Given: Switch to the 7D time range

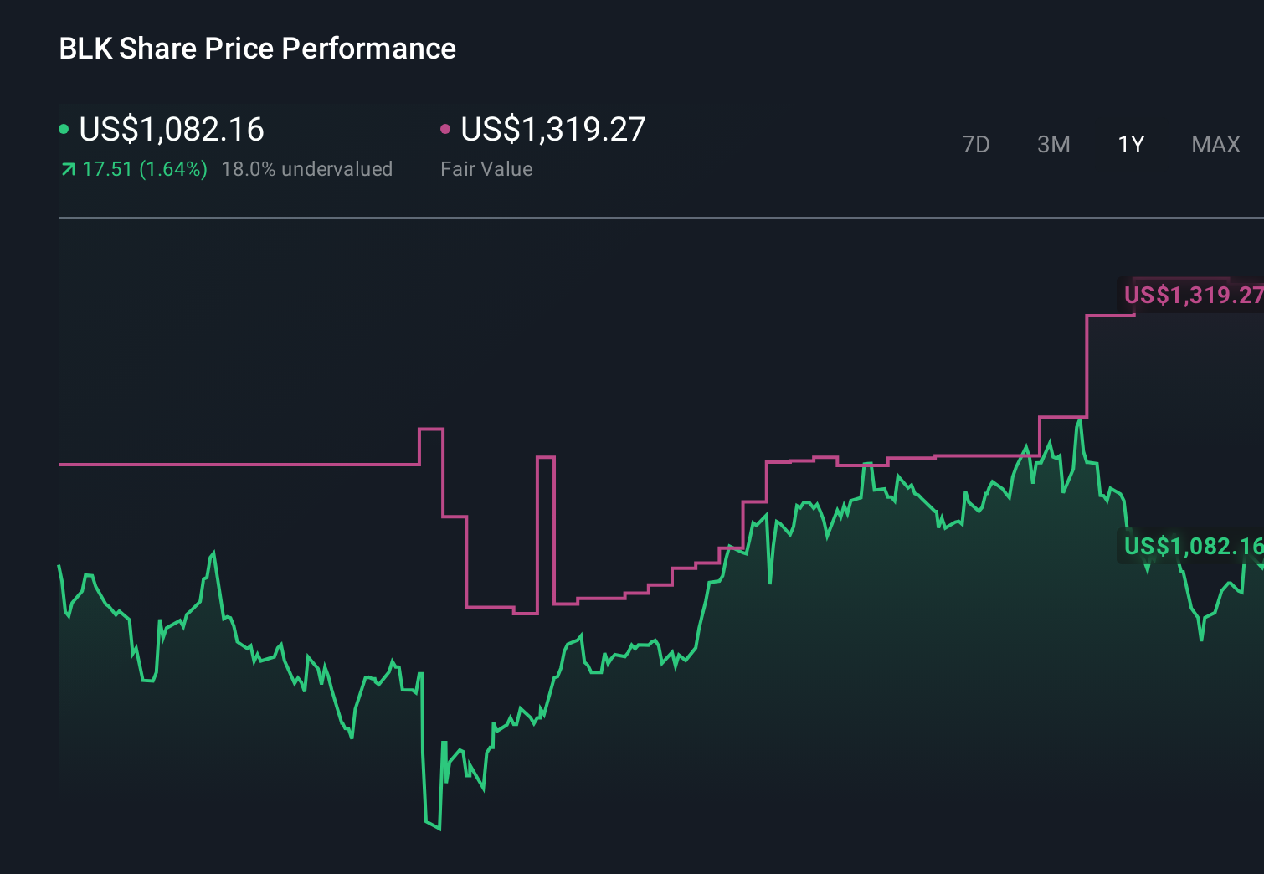Looking at the screenshot, I should tap(976, 144).
